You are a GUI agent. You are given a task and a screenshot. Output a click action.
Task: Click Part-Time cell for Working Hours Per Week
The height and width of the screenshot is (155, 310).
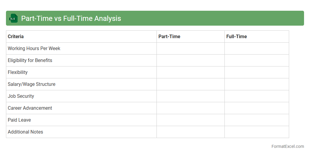(190, 49)
